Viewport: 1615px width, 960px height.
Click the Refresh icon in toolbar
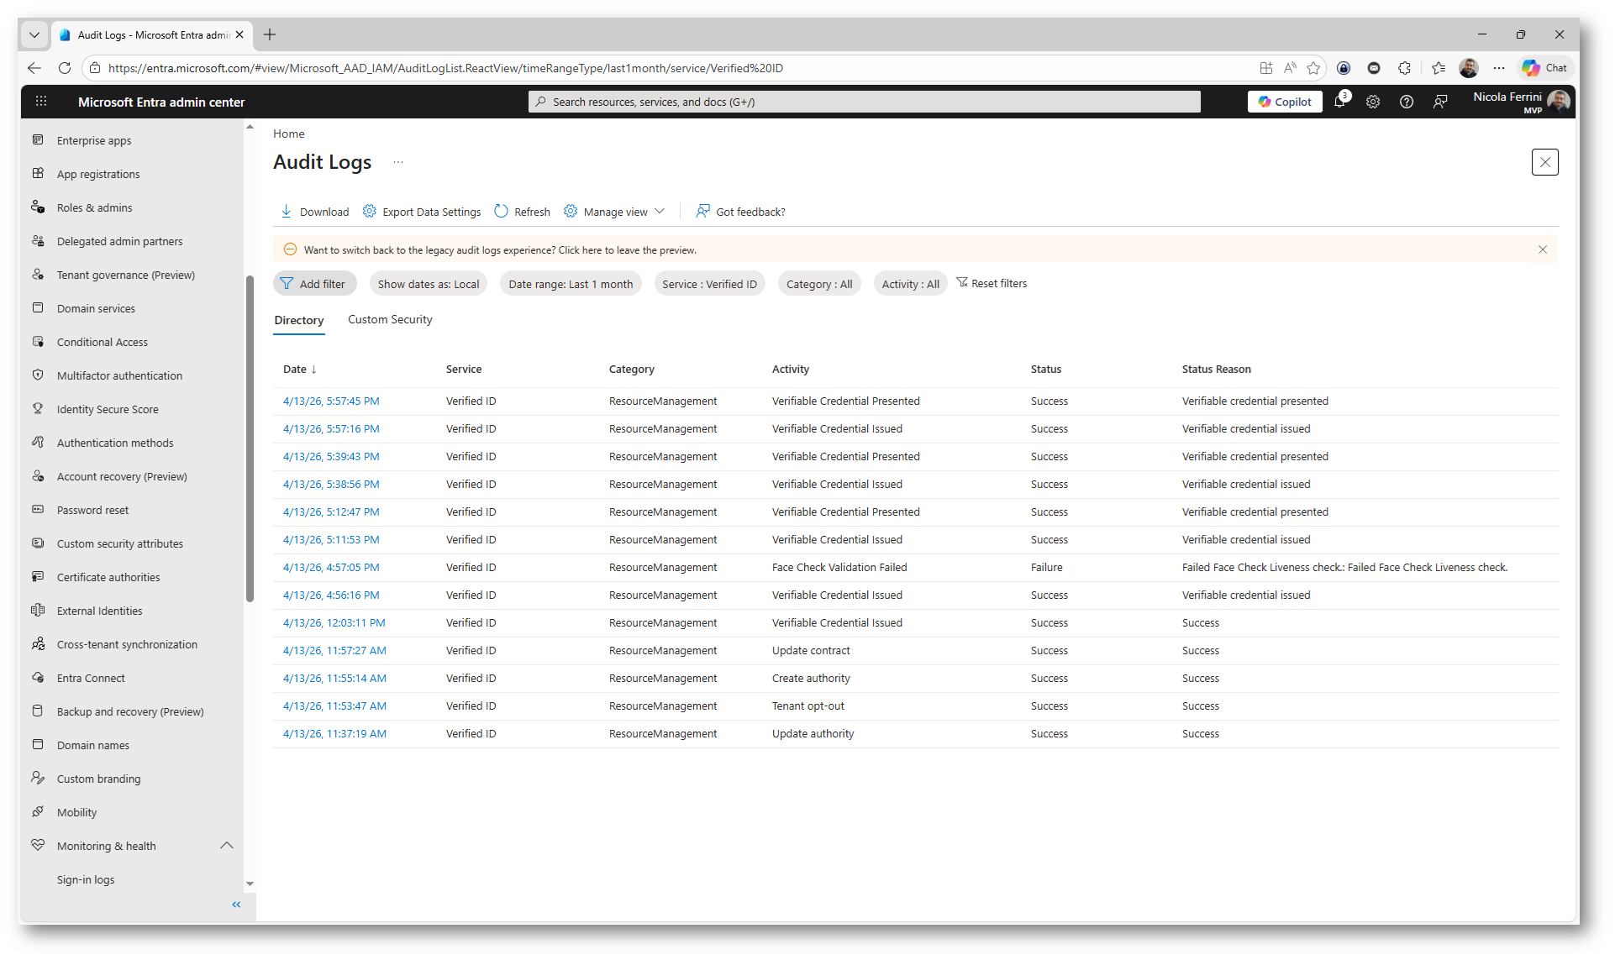click(x=502, y=212)
